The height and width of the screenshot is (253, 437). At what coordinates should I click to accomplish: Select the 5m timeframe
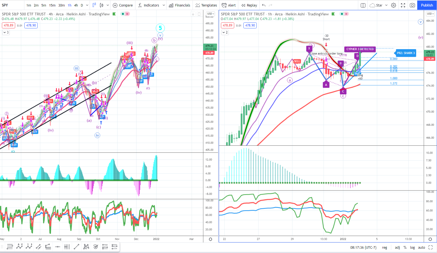pyautogui.click(x=44, y=5)
